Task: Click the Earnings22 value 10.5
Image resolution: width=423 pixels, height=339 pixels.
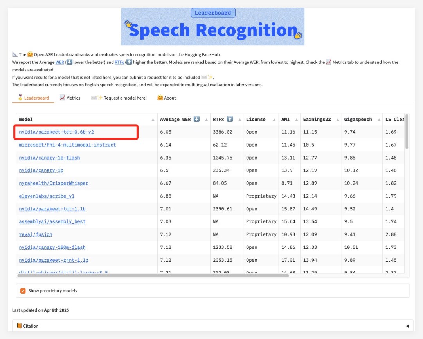Action: coord(309,145)
